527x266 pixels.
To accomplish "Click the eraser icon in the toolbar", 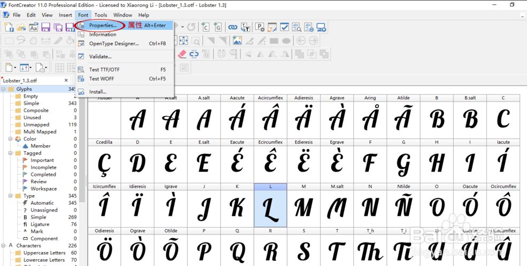I will 182,54.
